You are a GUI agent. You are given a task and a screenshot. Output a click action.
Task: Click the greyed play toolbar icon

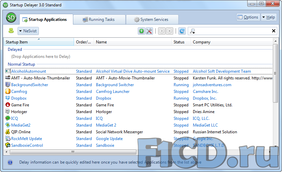(162, 31)
